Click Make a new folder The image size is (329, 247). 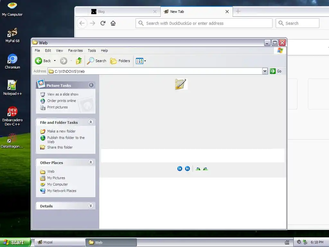click(x=61, y=131)
